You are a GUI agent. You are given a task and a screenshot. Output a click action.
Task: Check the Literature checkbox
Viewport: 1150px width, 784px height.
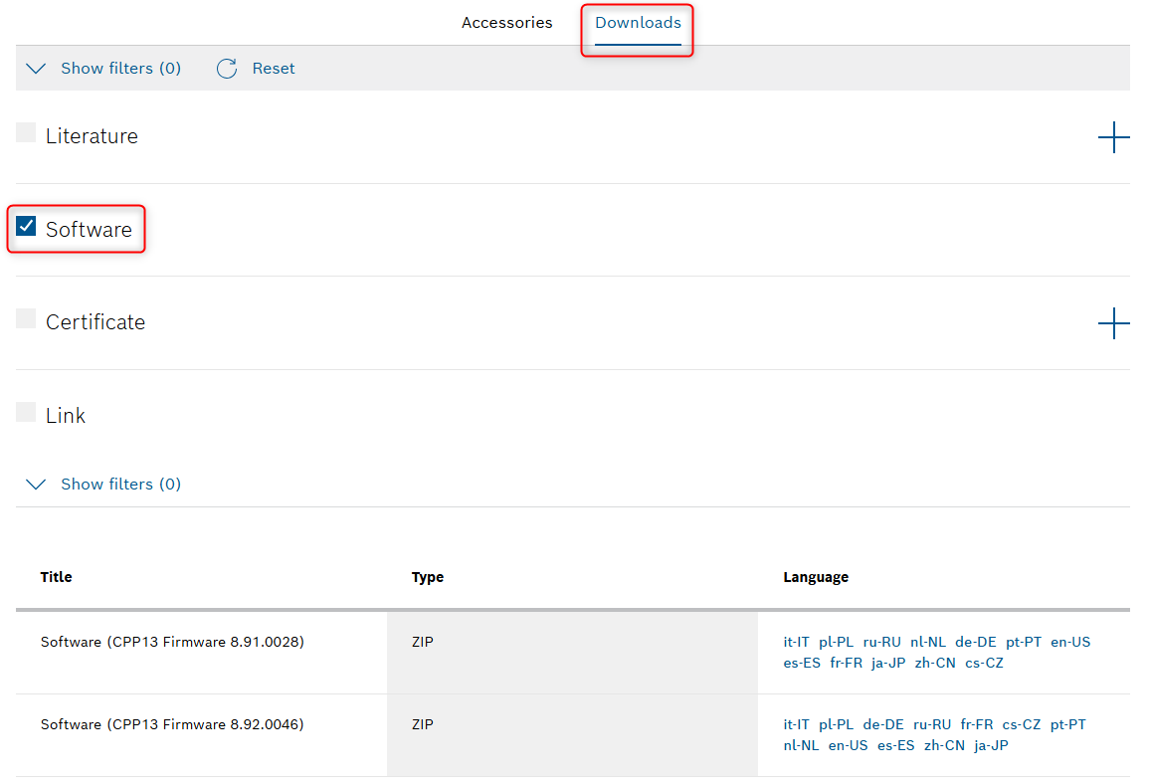[x=26, y=133]
